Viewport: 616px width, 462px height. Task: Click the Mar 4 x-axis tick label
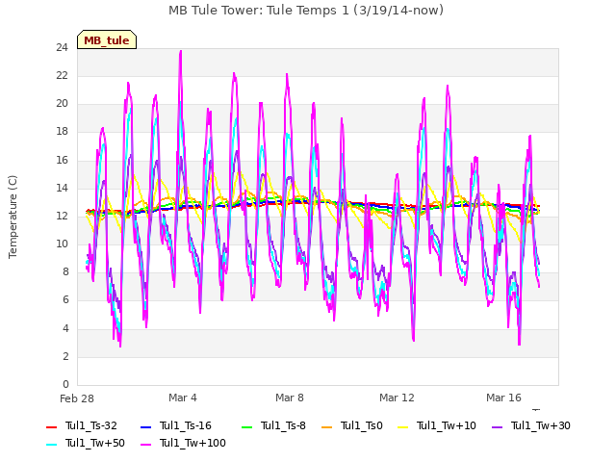click(x=183, y=398)
